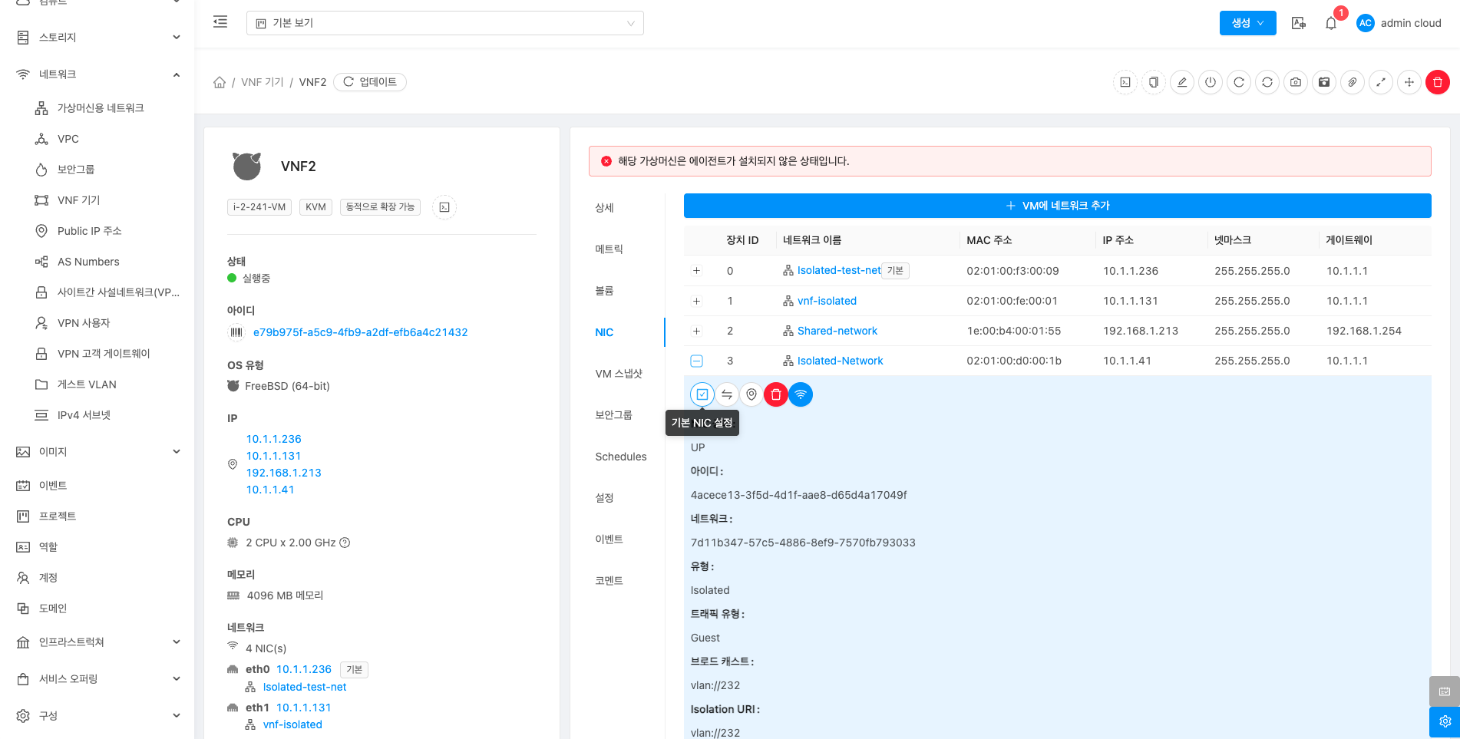Click the power stop icon in VM toolbar
1460x739 pixels.
[x=1211, y=82]
